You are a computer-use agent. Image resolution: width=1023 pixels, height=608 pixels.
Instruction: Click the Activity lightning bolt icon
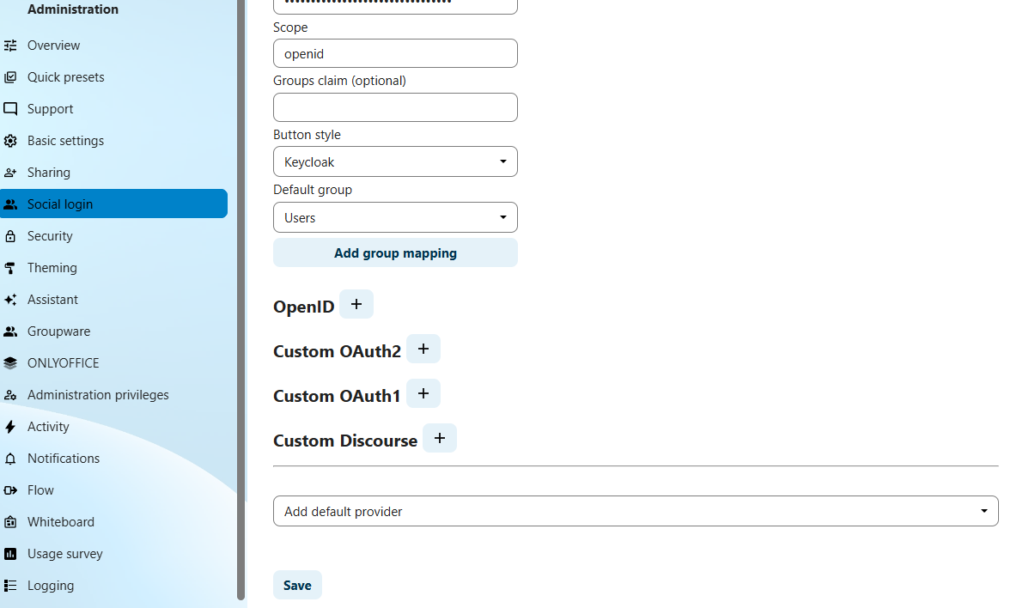pyautogui.click(x=10, y=427)
